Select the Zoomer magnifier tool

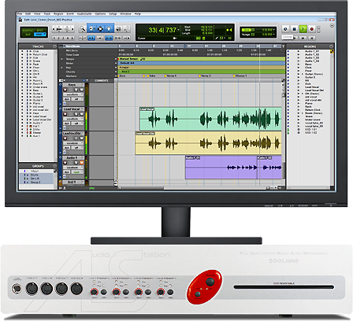[x=83, y=29]
